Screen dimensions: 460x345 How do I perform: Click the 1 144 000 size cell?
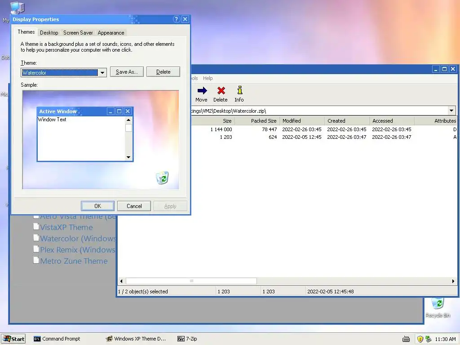(221, 129)
